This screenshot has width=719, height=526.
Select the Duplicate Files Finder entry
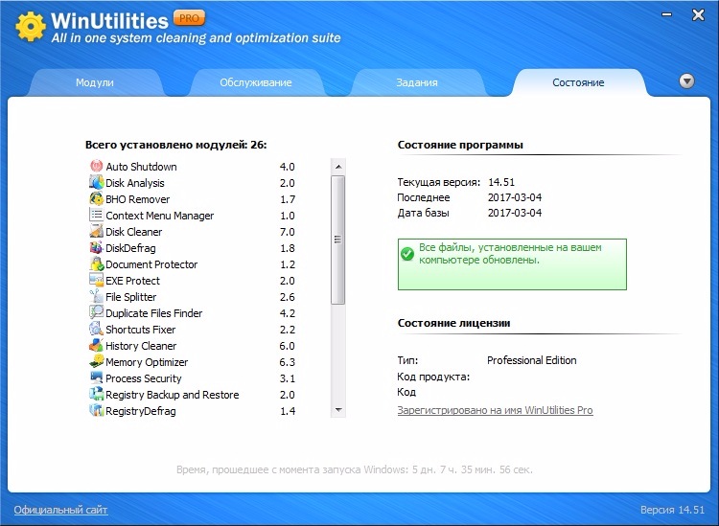(192, 313)
